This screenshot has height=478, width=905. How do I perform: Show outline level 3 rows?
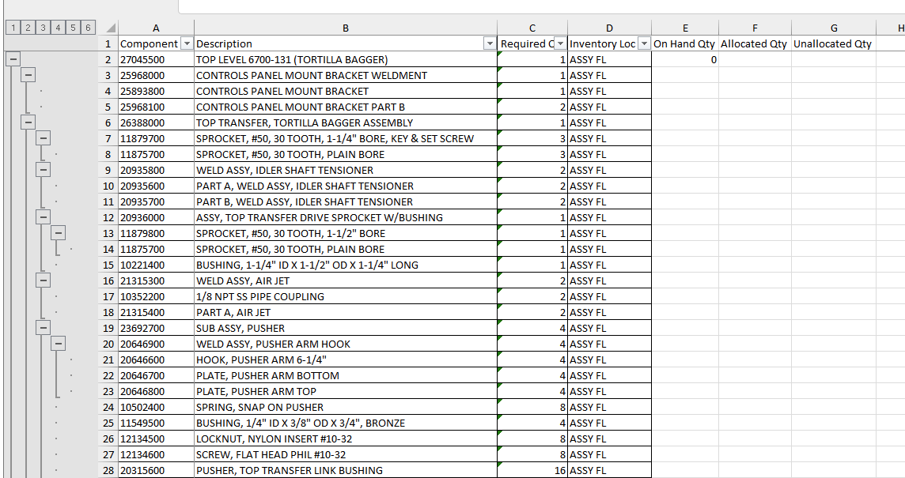pyautogui.click(x=43, y=28)
